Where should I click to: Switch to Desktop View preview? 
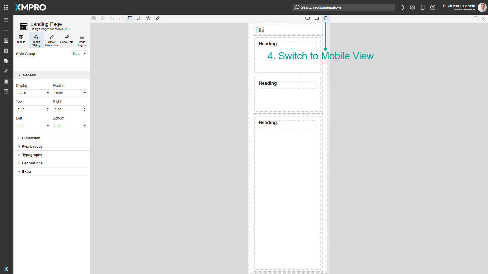pos(308,18)
